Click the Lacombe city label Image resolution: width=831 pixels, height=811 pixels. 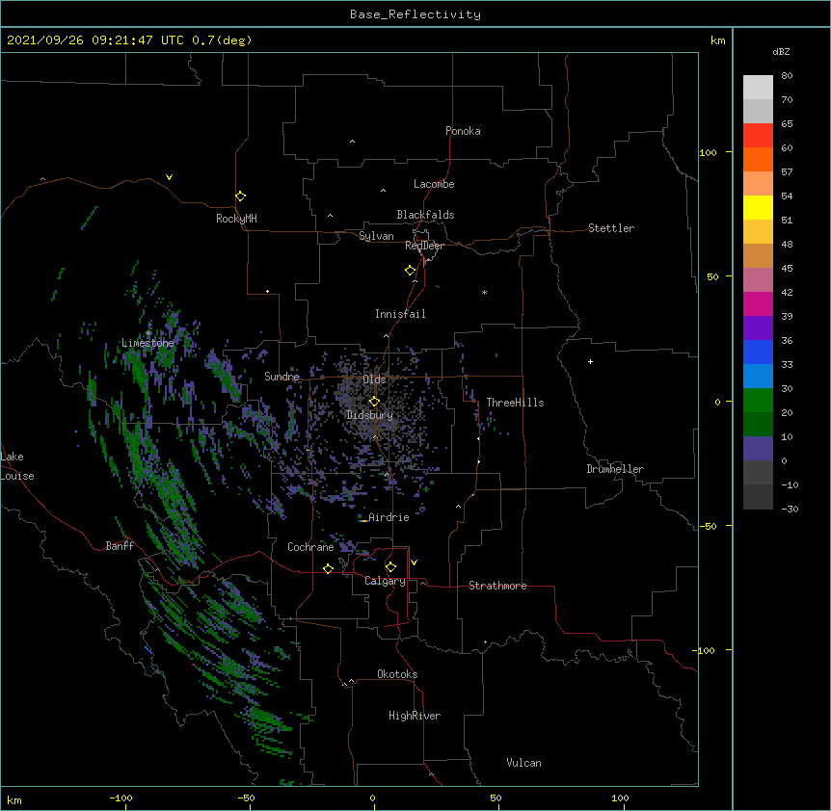tap(434, 184)
